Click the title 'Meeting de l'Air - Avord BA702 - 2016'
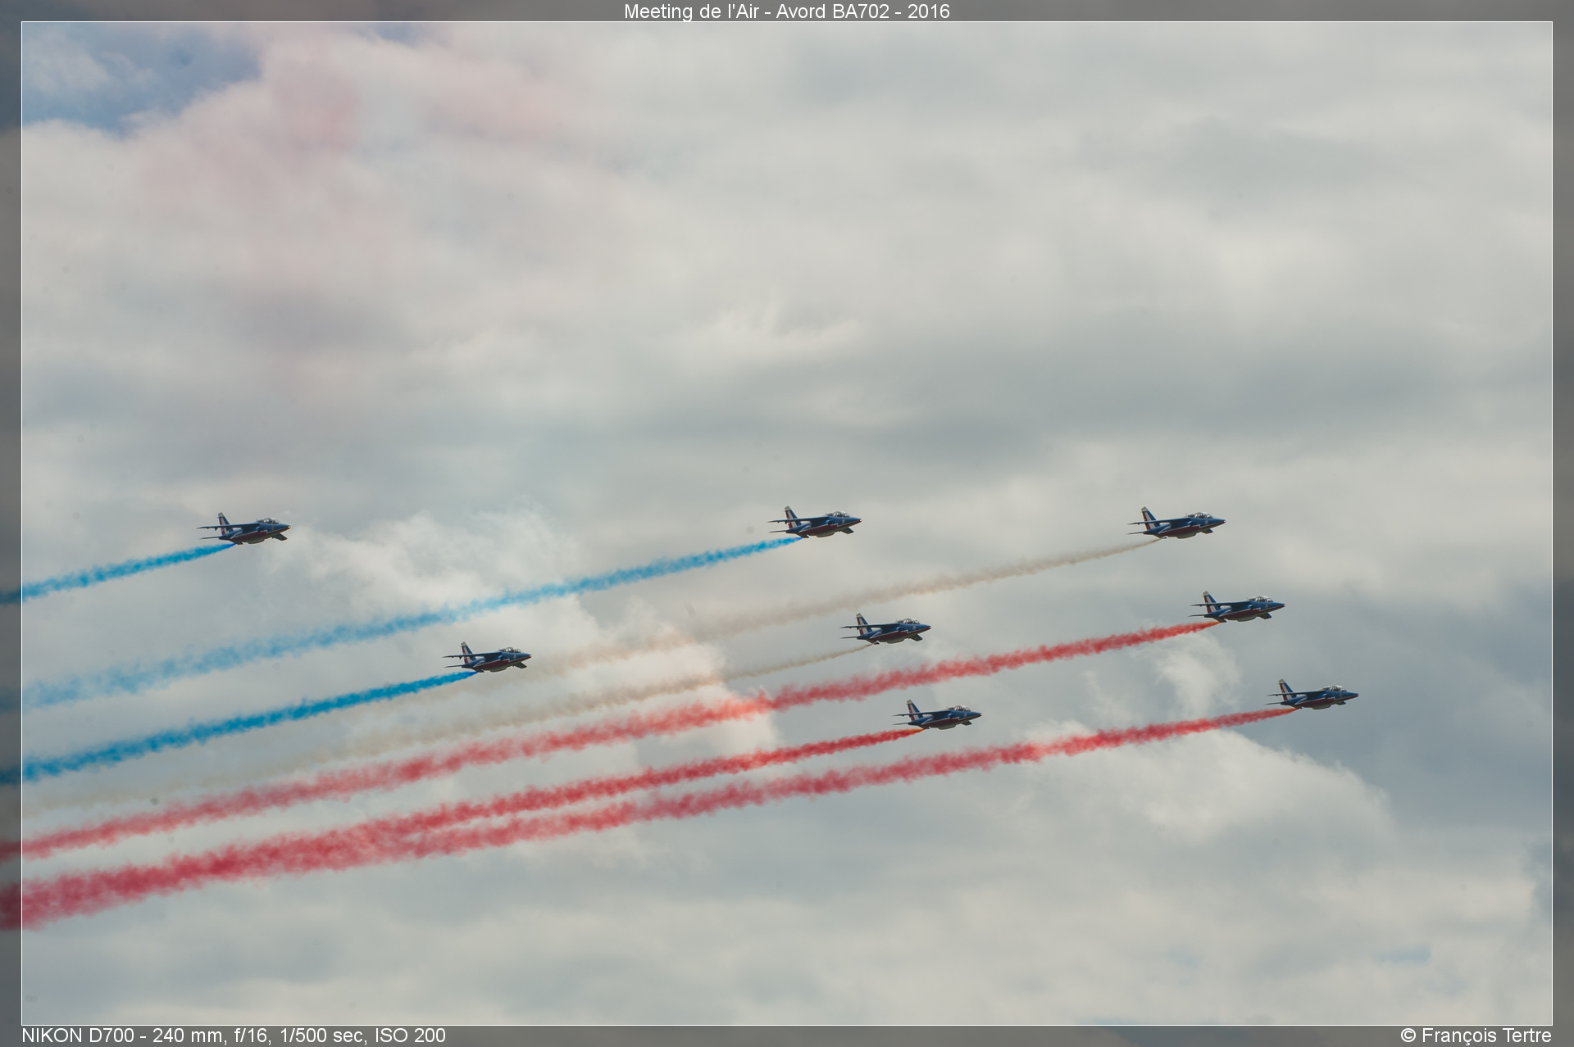 click(x=786, y=11)
